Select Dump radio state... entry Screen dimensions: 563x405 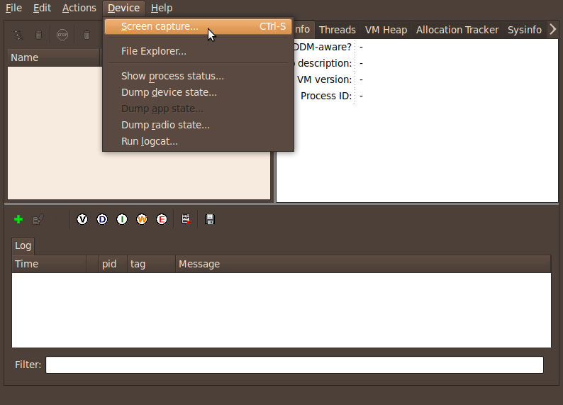(199, 125)
